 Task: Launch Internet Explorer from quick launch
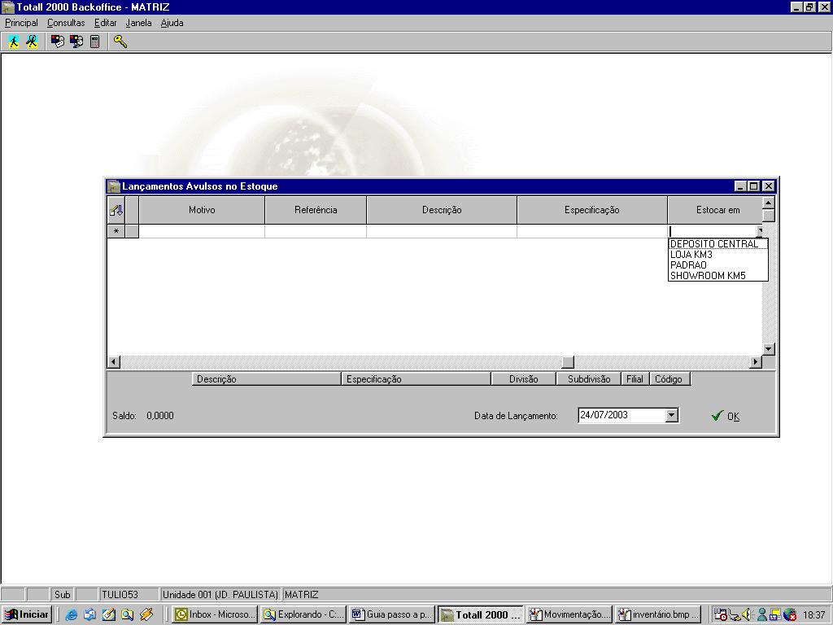pyautogui.click(x=72, y=615)
